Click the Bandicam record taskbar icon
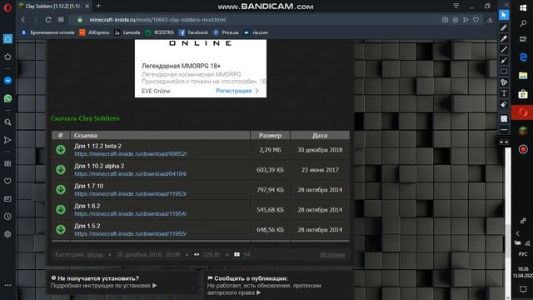The height and width of the screenshot is (300, 533). 523,149
